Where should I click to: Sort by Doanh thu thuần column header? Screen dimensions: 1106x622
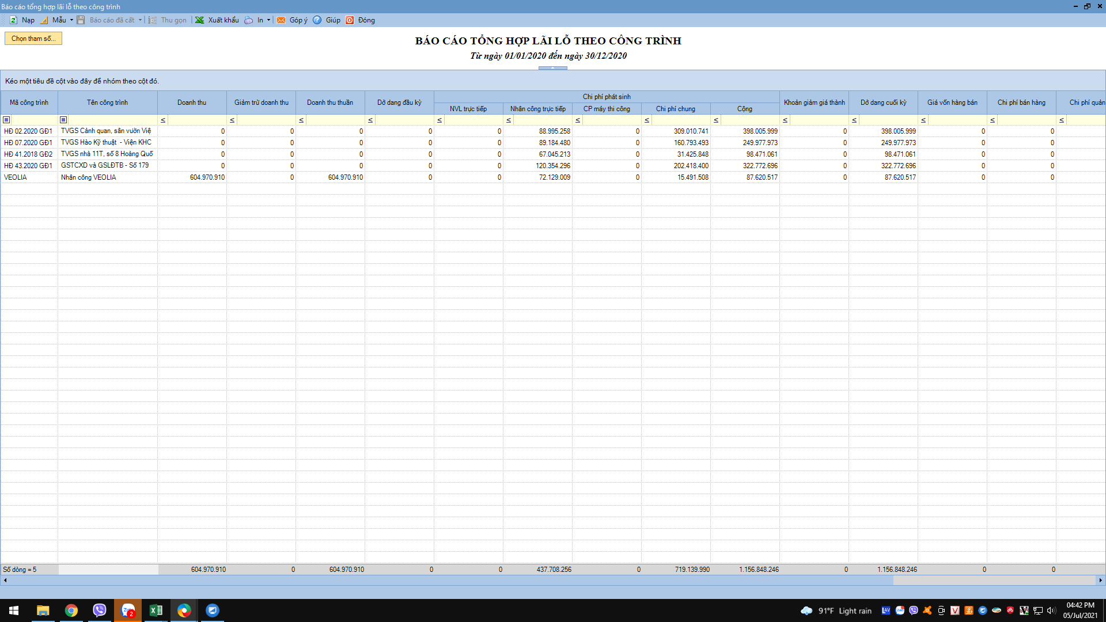click(x=329, y=103)
